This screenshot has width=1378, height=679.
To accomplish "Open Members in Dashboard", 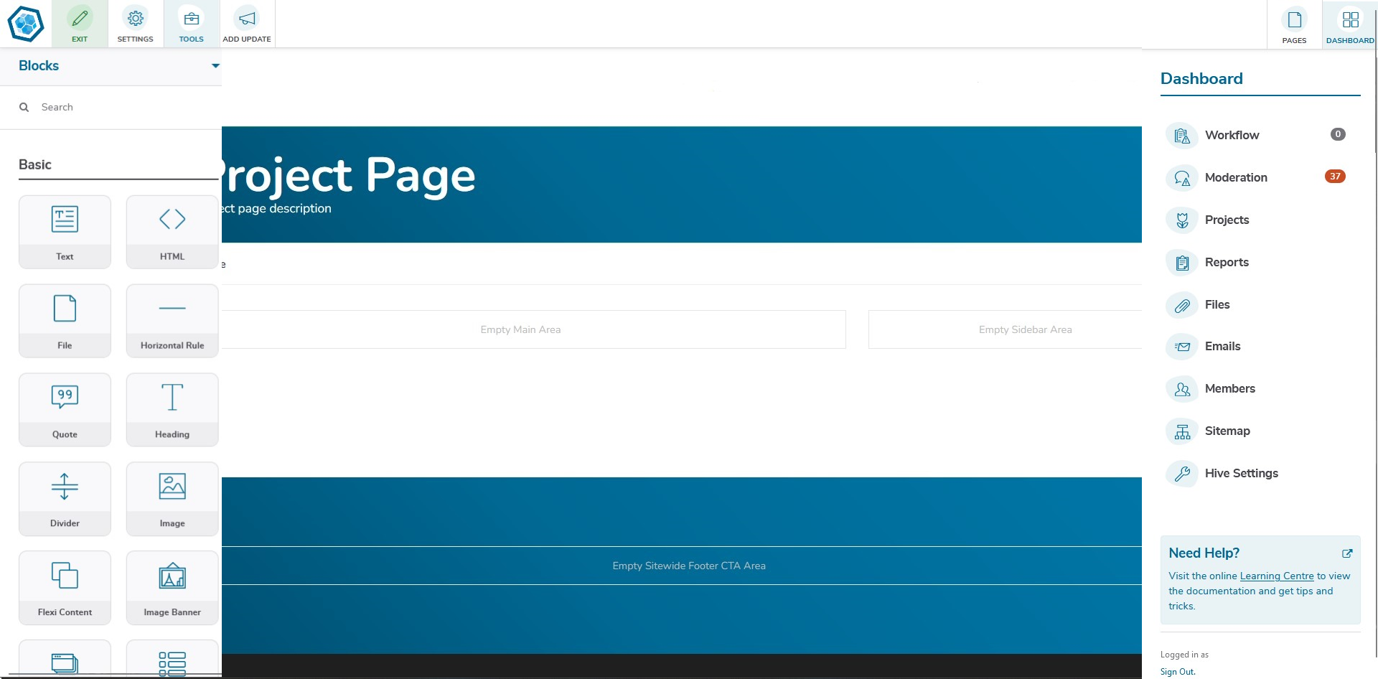I will (x=1230, y=388).
